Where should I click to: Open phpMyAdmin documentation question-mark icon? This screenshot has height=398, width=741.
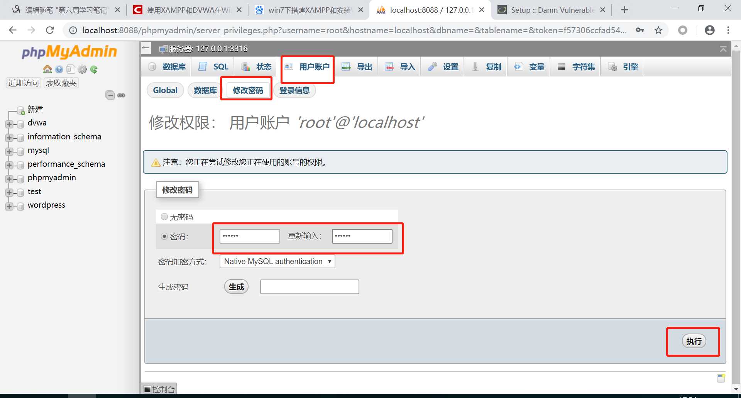tap(59, 69)
